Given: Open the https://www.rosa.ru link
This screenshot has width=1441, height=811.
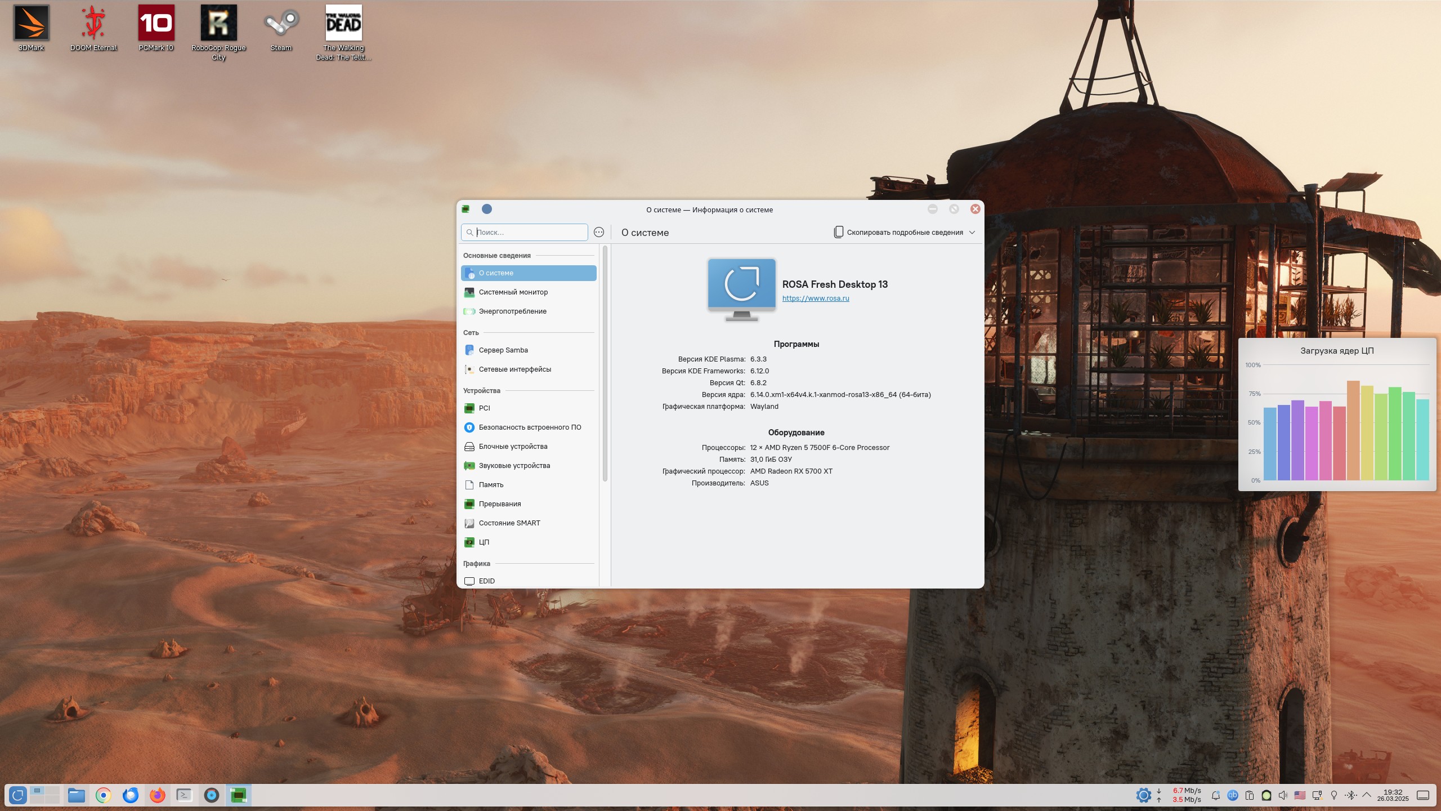Looking at the screenshot, I should (815, 298).
